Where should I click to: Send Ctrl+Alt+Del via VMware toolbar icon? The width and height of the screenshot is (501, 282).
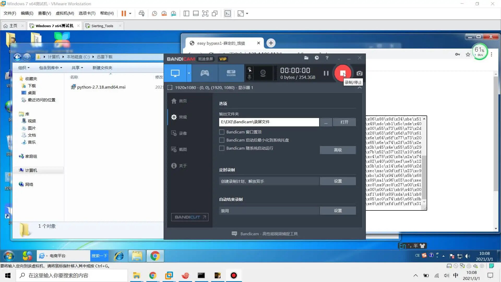pyautogui.click(x=142, y=14)
